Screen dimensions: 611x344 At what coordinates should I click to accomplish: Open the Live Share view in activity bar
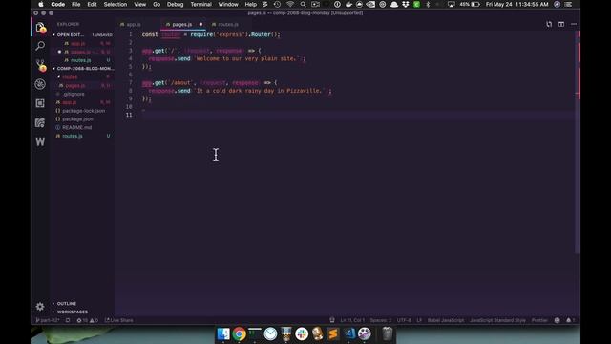pyautogui.click(x=40, y=122)
